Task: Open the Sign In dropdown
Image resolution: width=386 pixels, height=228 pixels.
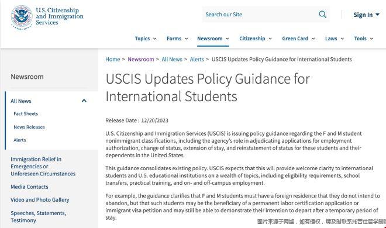Action: [366, 15]
